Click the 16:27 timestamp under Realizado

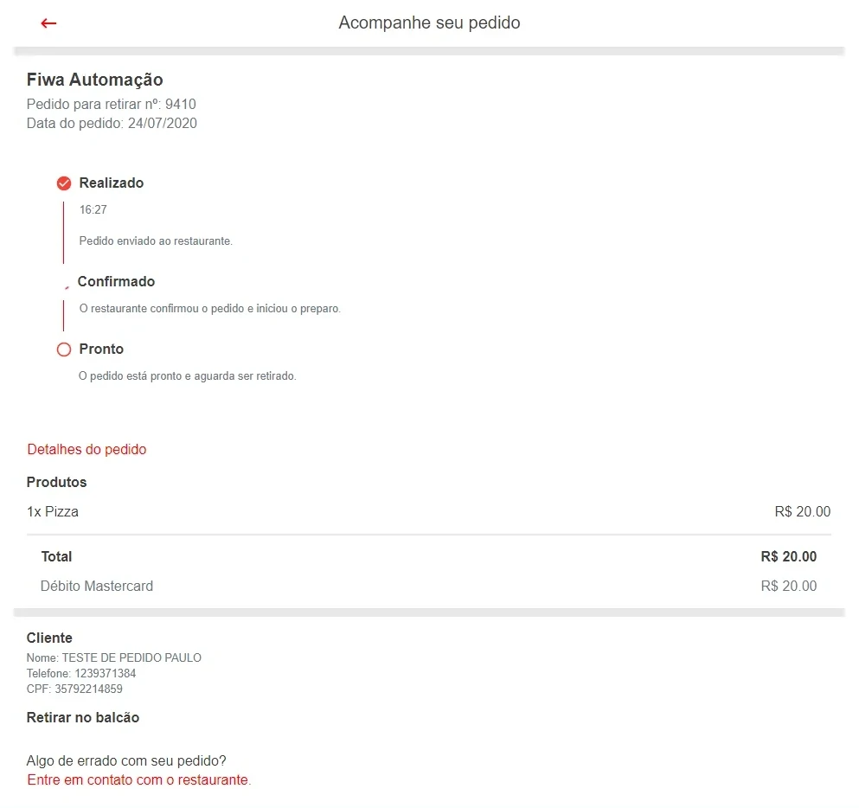93,210
